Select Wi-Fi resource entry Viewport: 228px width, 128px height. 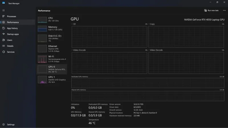(52, 59)
